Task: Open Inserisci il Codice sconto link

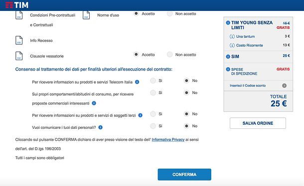Action: point(248,86)
